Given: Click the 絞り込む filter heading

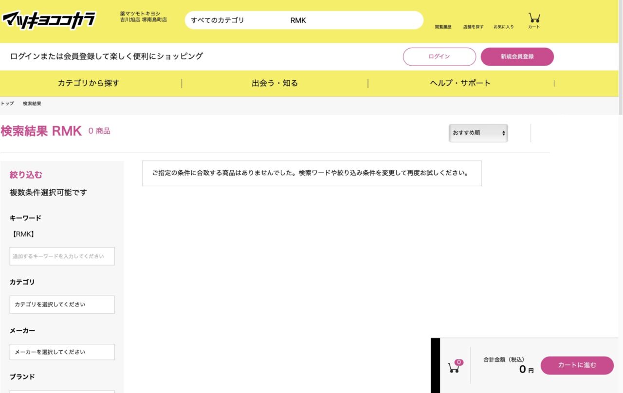Looking at the screenshot, I should click(26, 175).
